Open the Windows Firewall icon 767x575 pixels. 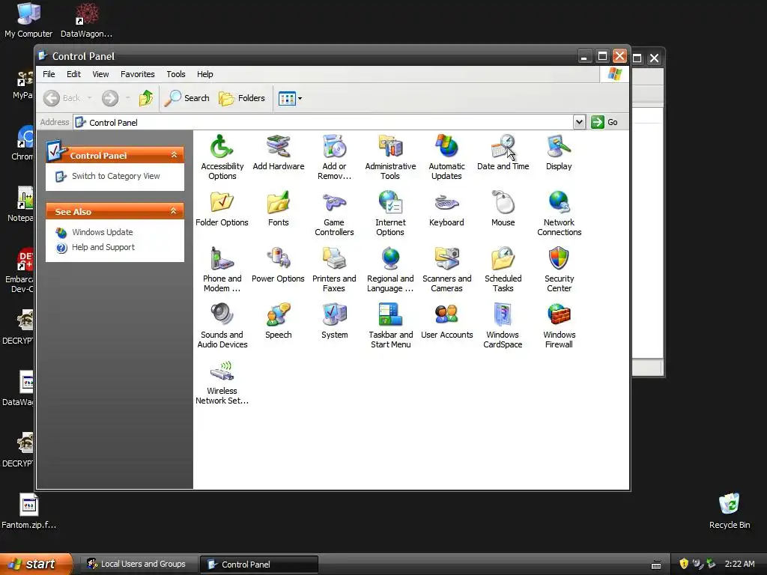point(559,326)
